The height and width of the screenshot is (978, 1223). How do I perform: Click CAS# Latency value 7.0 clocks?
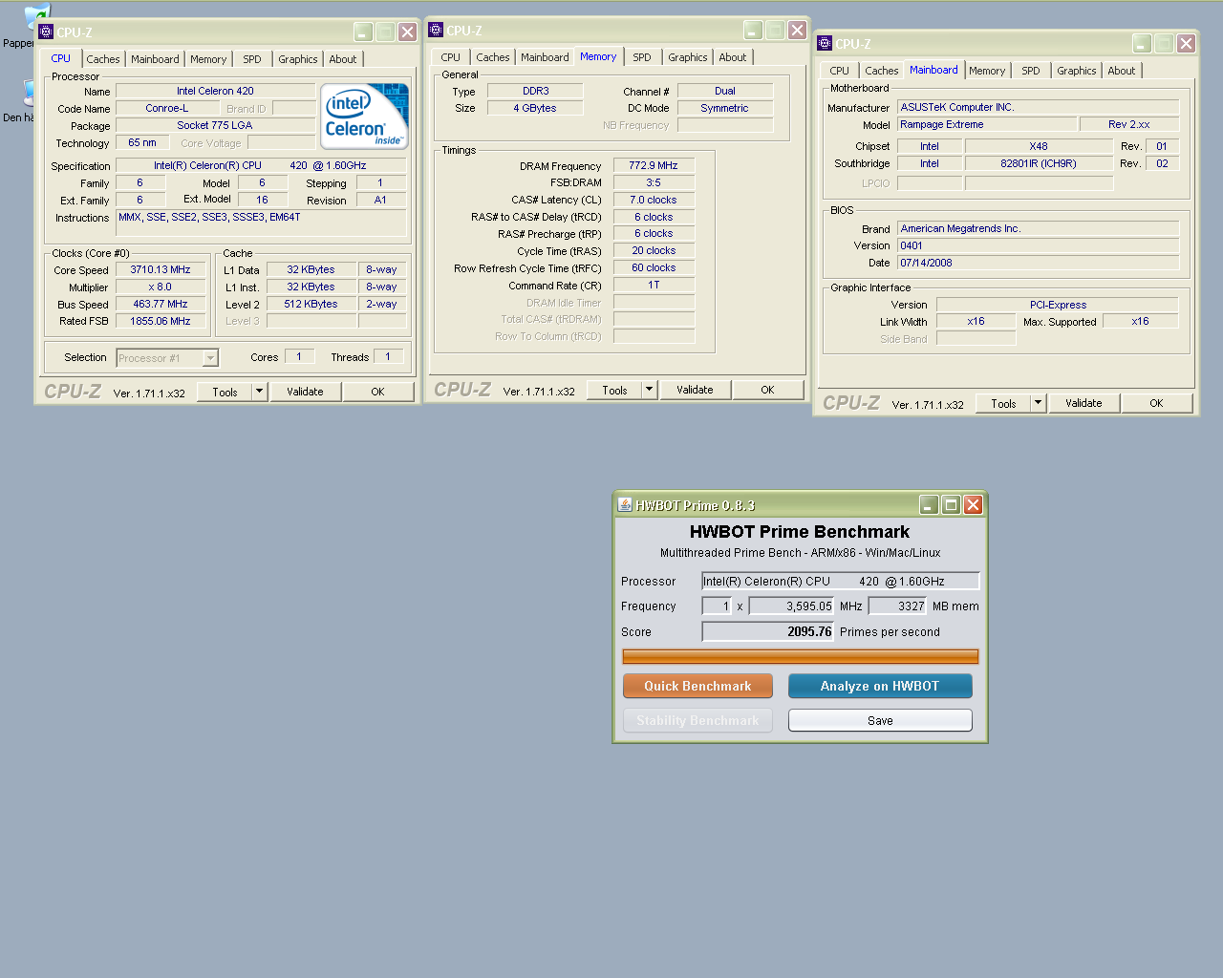click(x=654, y=200)
